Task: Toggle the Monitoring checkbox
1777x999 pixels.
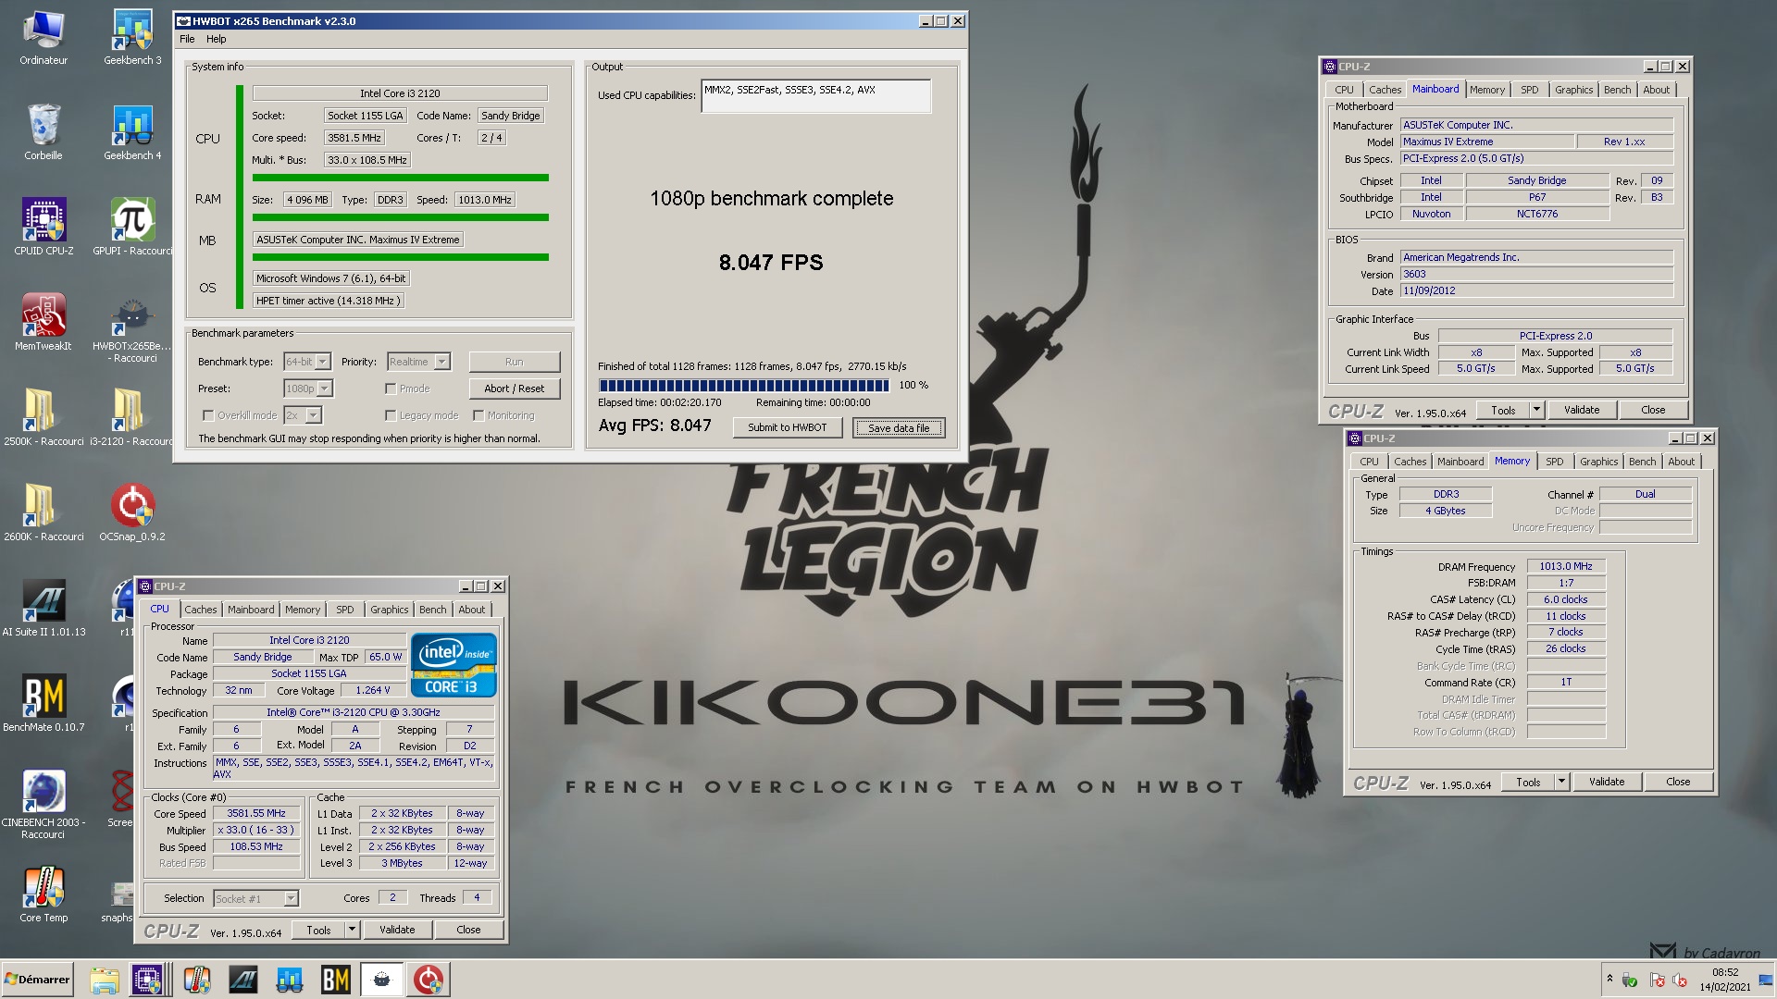Action: click(x=478, y=415)
